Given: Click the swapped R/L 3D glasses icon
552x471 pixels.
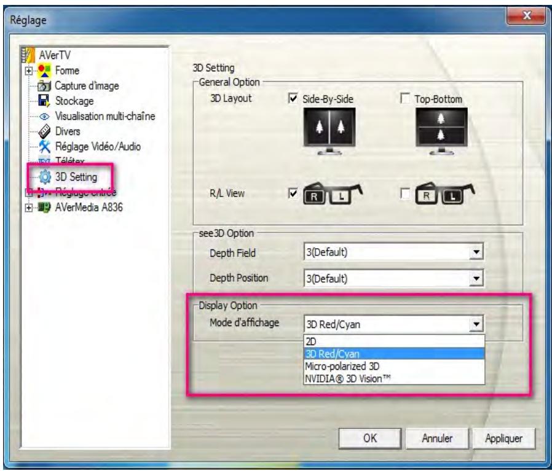Looking at the screenshot, I should click(x=444, y=193).
